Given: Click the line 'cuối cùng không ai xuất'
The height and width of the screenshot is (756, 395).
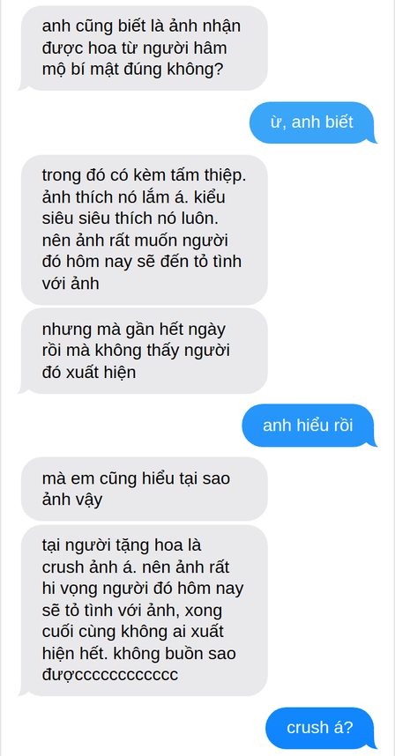Looking at the screenshot, I should click(132, 632).
